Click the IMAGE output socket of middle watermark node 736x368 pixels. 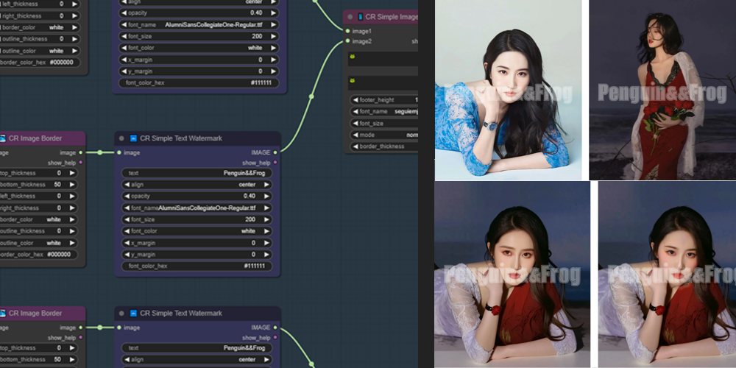point(275,152)
